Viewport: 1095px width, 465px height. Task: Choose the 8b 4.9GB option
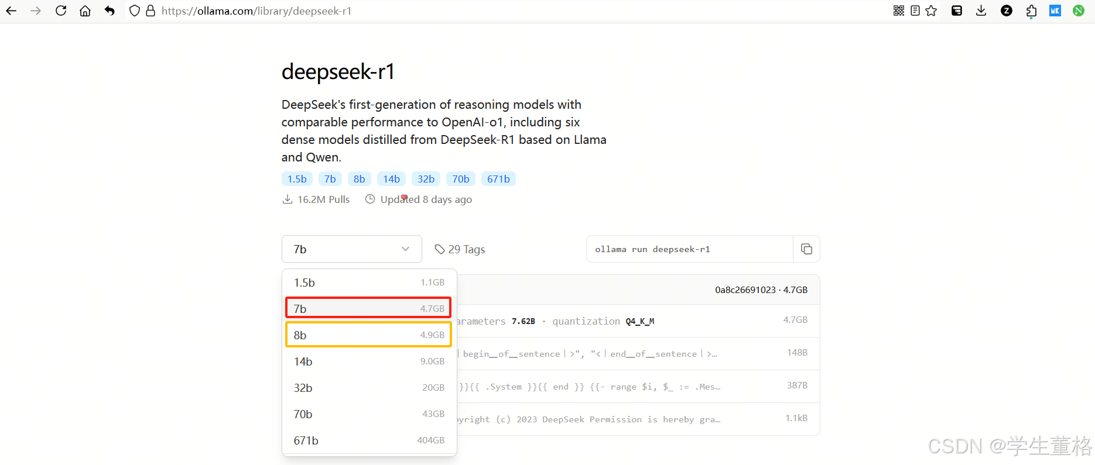coord(369,335)
